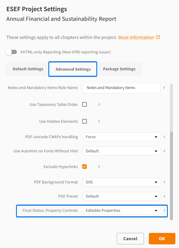Switch to the Default Settings tab
The image size is (179, 248).
click(28, 69)
